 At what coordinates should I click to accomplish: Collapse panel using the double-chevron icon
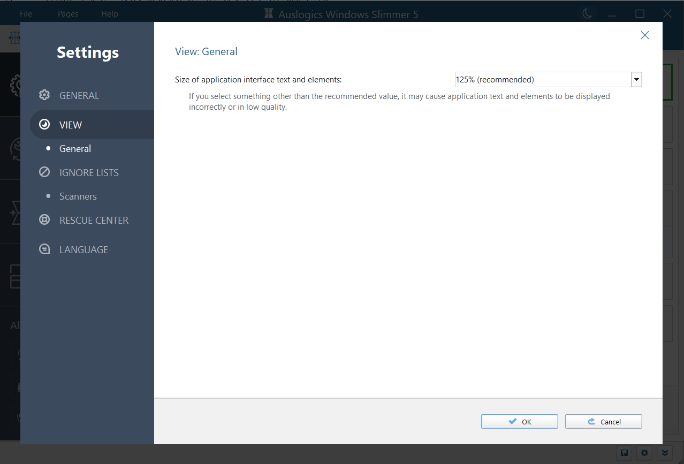click(x=665, y=453)
